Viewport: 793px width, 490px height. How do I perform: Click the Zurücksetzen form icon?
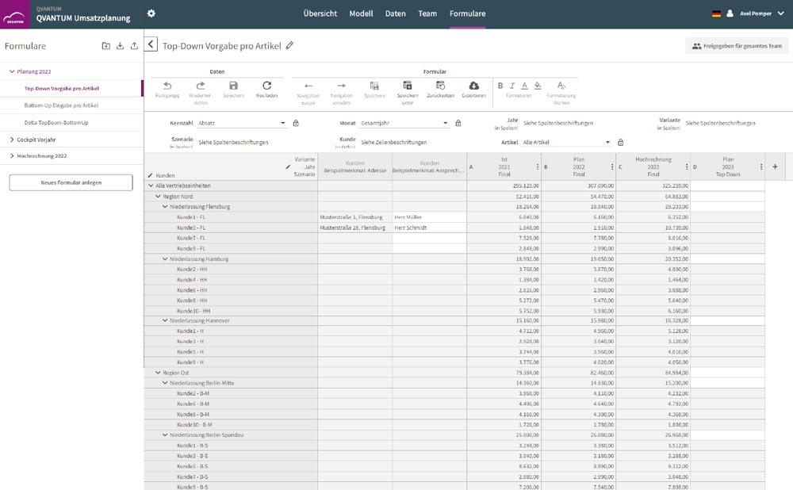pos(440,86)
